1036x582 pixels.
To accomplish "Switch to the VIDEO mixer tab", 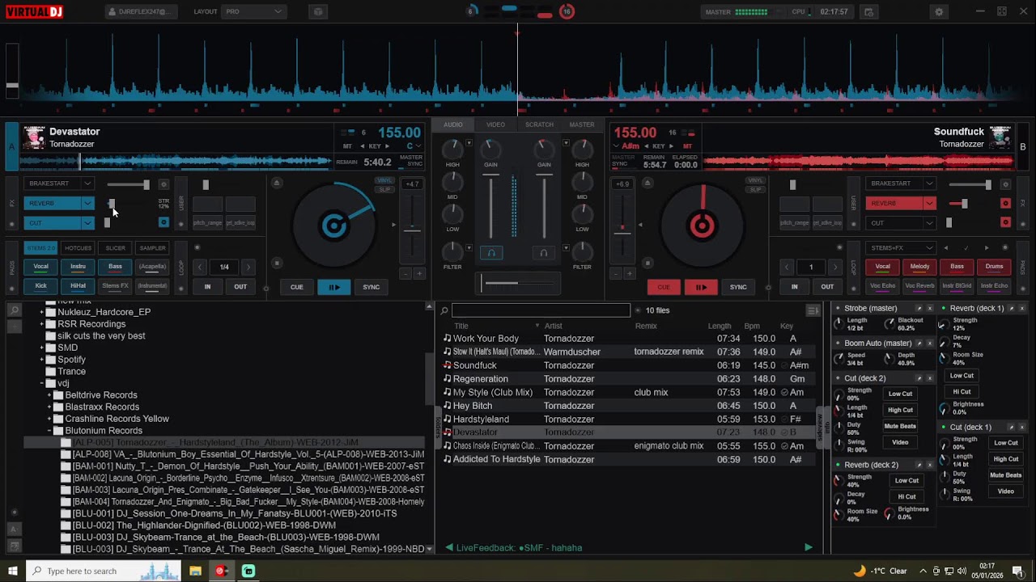I will click(x=495, y=124).
